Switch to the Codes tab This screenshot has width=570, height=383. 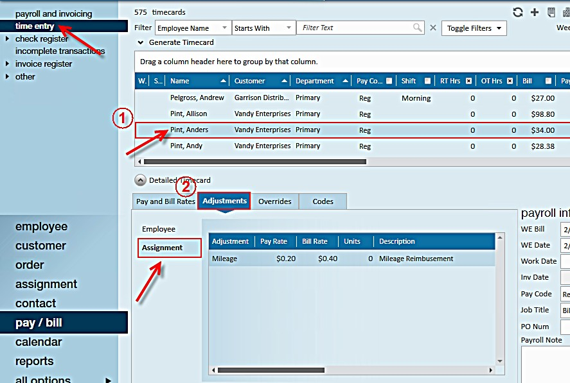click(323, 201)
